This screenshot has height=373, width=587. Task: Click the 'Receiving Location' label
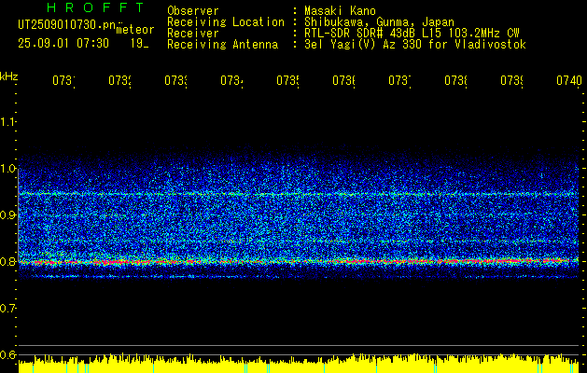point(226,22)
